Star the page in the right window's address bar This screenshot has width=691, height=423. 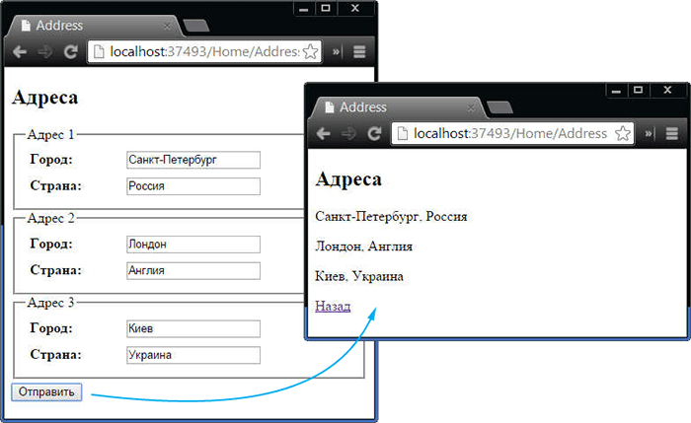(623, 133)
